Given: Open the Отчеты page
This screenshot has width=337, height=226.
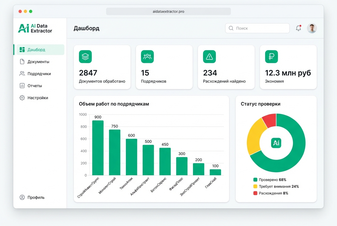Looking at the screenshot, I should tap(35, 86).
